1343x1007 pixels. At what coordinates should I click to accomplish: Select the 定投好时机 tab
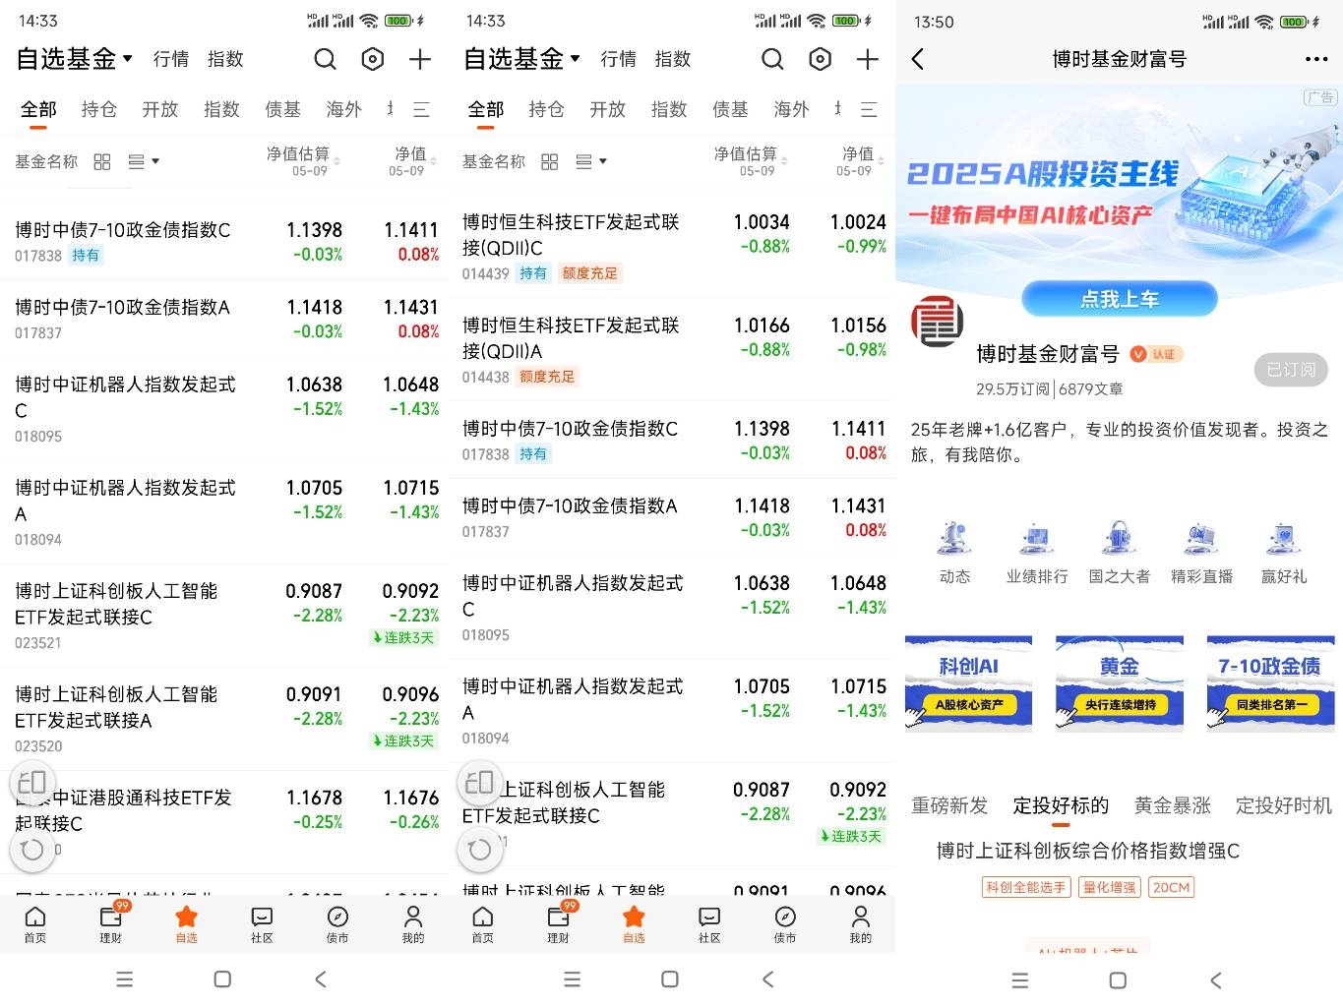(1283, 805)
